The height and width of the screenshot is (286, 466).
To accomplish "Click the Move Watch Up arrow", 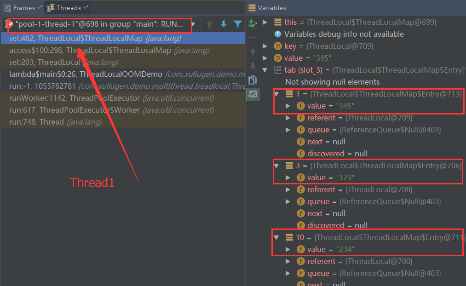I will point(252,51).
